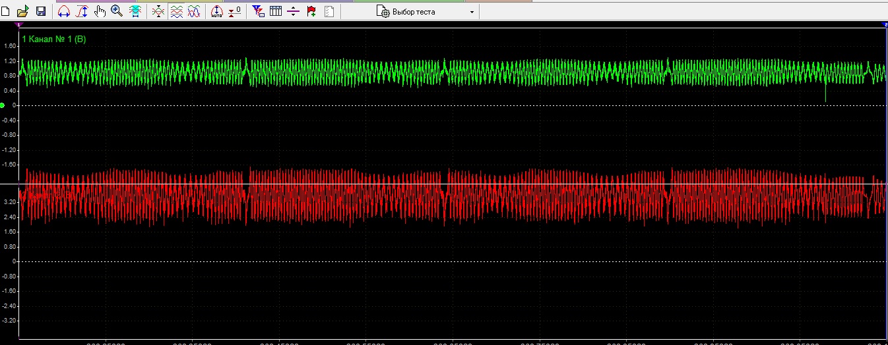The image size is (888, 345).
Task: Select the vertical measurement tool icon
Action: point(82,11)
